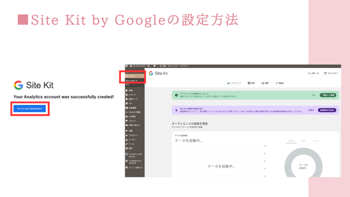Screen dimensions: 350x197
Task: Select the 収益化 monetization chip
Action: click(x=280, y=83)
